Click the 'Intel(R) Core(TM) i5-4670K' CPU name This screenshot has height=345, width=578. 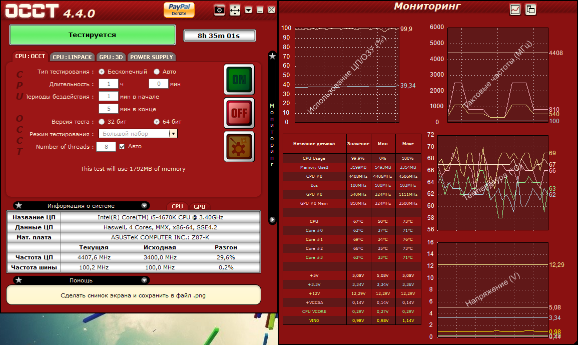coord(160,217)
